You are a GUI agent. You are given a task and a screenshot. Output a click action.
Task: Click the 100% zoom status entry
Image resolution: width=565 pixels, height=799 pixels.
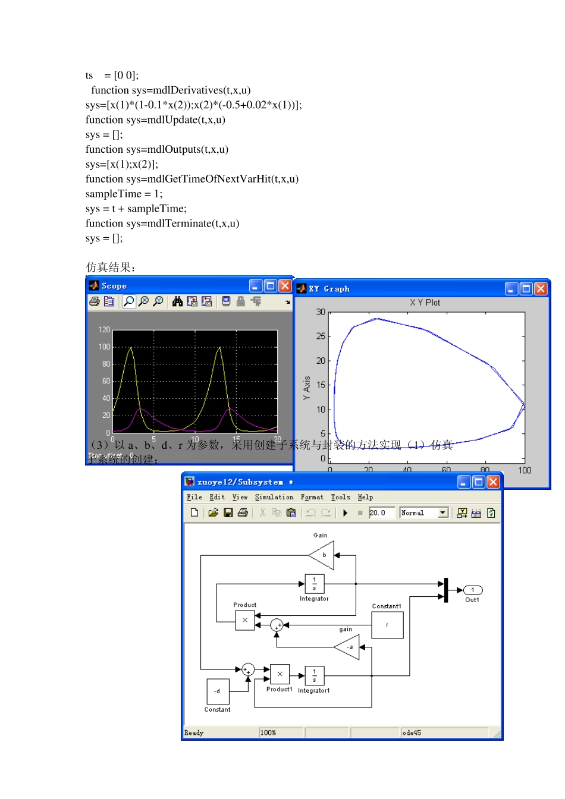268,732
